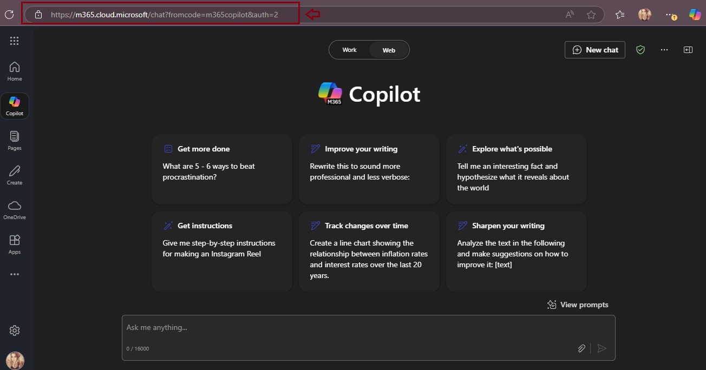Switch the toggle to Web mode
This screenshot has width=706, height=370.
point(389,50)
